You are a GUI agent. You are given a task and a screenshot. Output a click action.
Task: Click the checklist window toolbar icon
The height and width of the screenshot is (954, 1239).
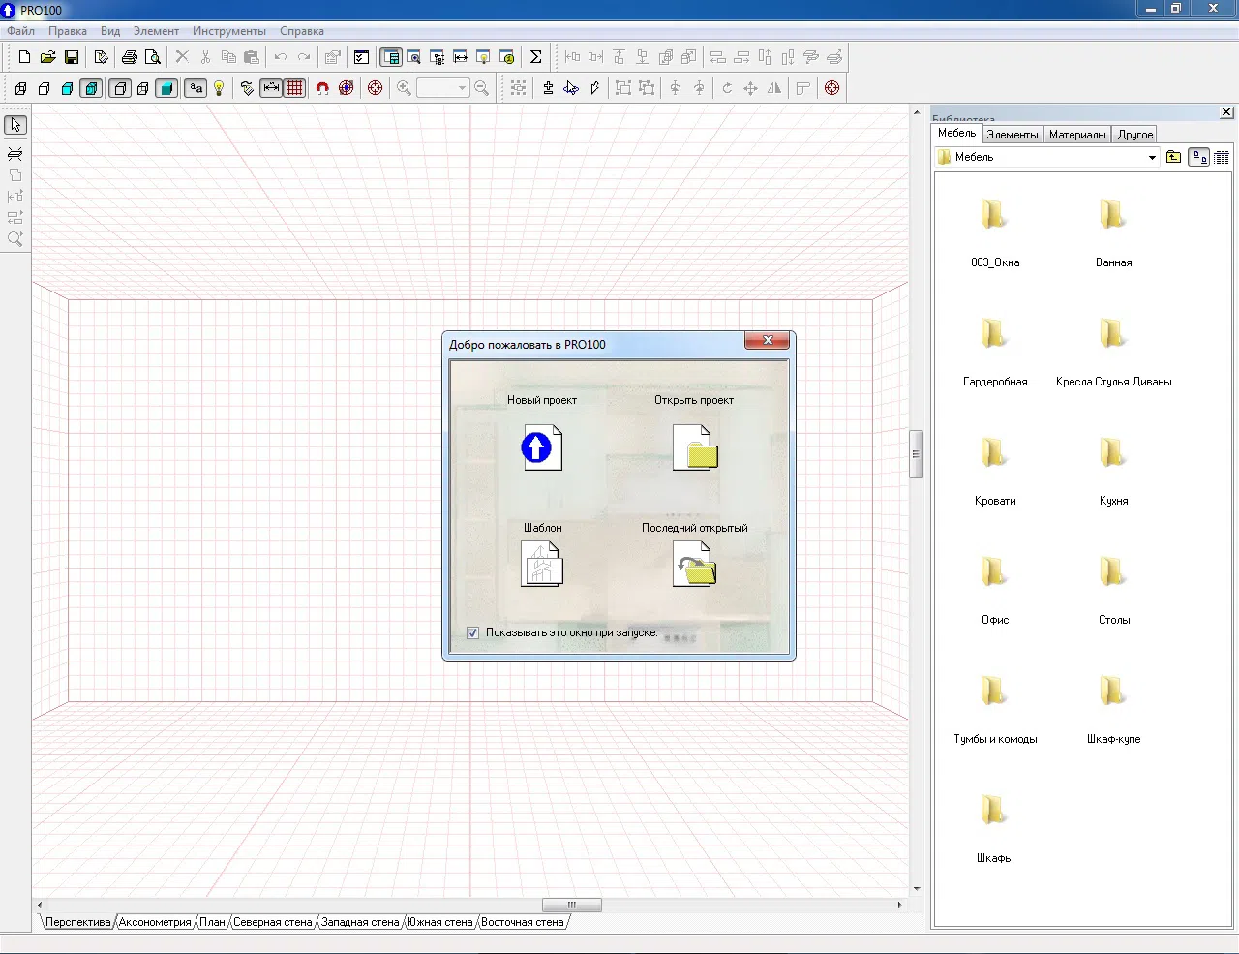(x=361, y=57)
